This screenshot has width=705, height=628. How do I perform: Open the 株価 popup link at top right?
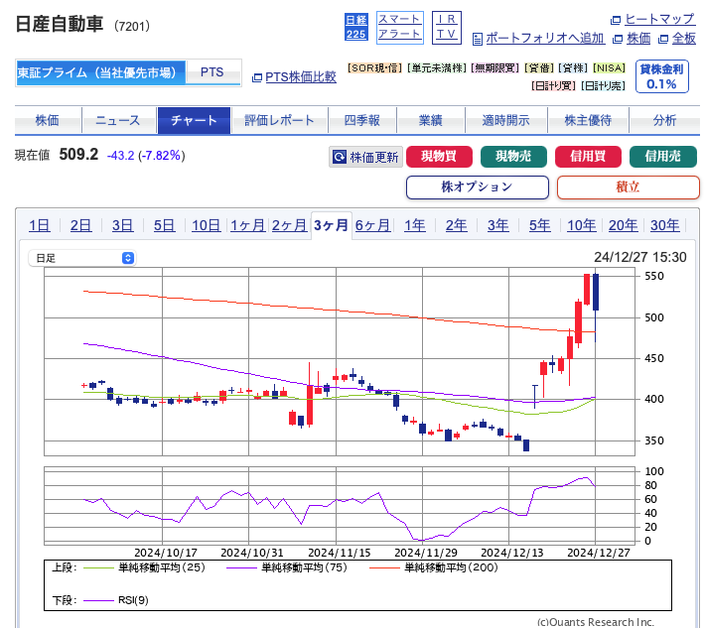(638, 39)
